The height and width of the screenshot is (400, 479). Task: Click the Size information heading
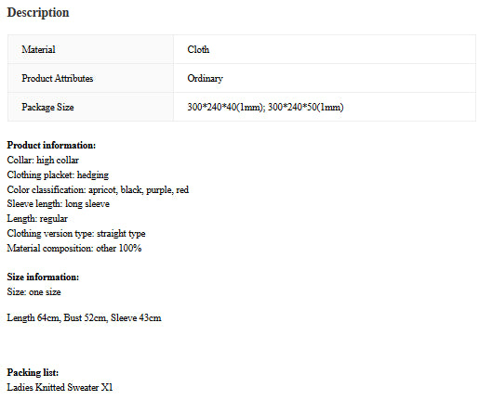(x=43, y=277)
